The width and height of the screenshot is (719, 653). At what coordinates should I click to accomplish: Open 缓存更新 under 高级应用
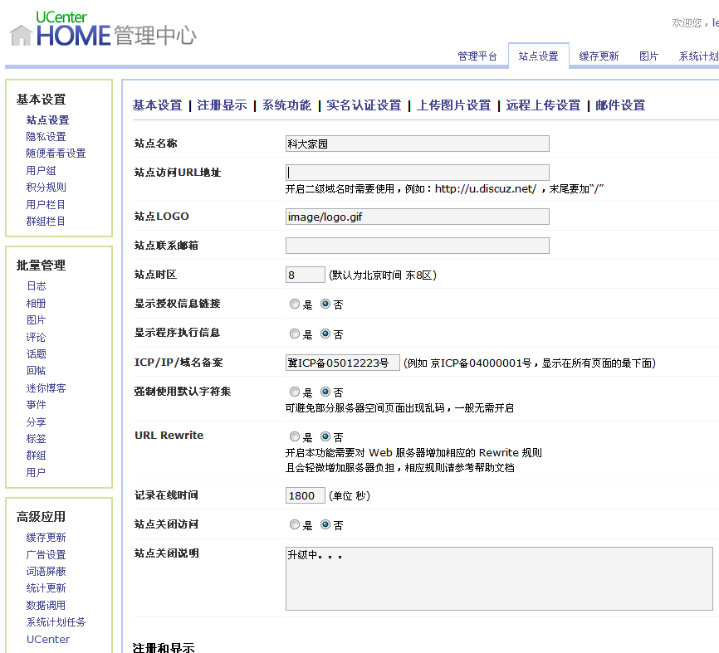coord(46,537)
